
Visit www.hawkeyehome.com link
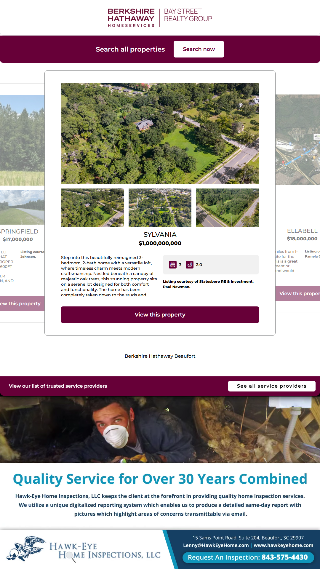[284, 545]
